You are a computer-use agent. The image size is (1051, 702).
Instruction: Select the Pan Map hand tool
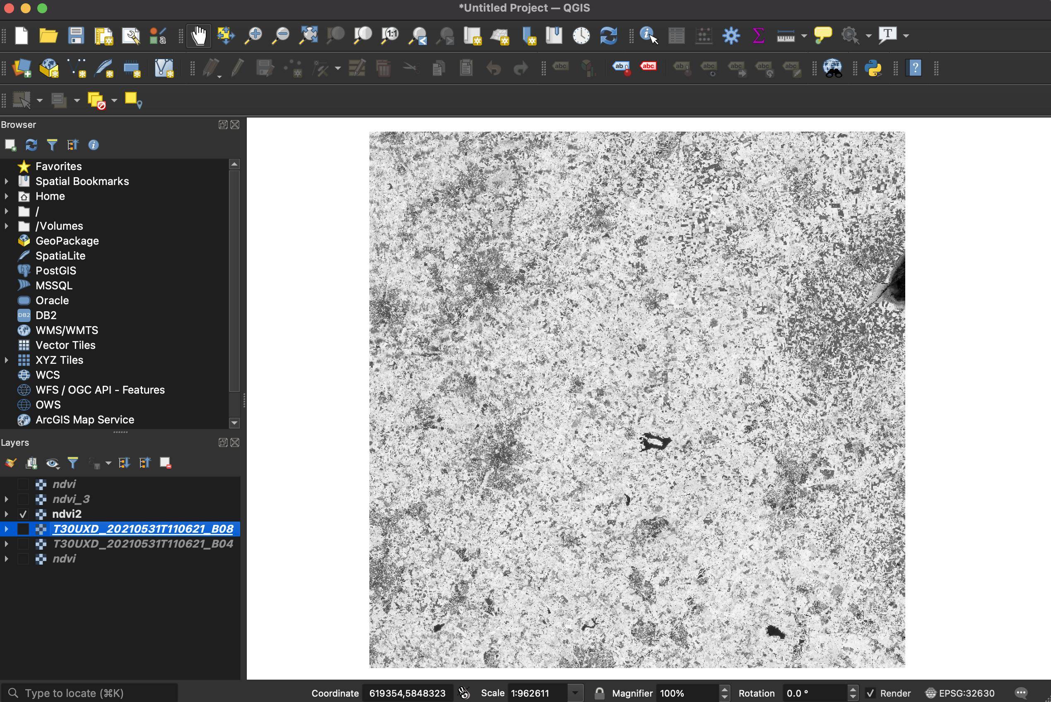pyautogui.click(x=198, y=35)
